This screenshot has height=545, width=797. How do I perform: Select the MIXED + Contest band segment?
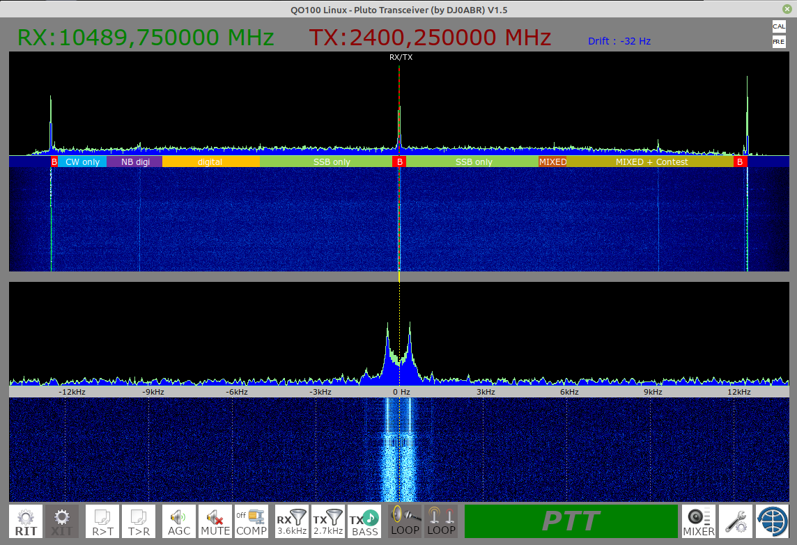pyautogui.click(x=651, y=161)
